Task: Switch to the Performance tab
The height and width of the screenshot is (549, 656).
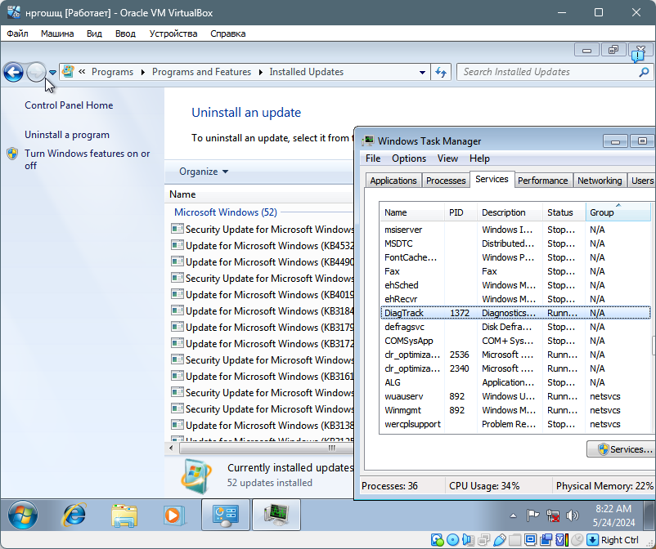Action: 542,181
